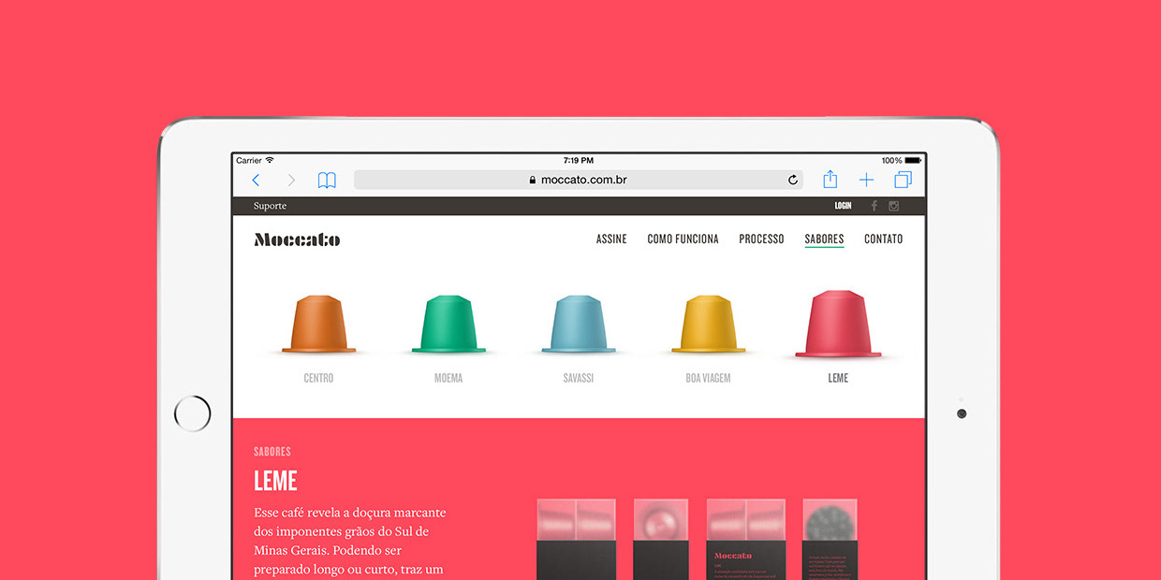Open the Instagram icon in top bar
This screenshot has height=580, width=1161.
pos(894,206)
